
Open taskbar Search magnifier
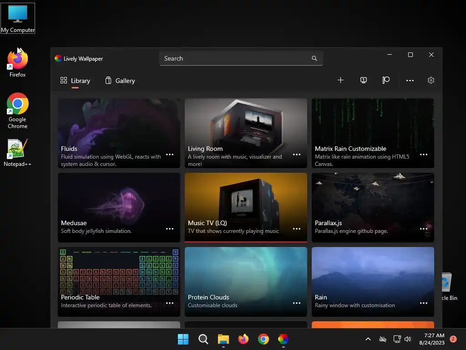(203, 339)
